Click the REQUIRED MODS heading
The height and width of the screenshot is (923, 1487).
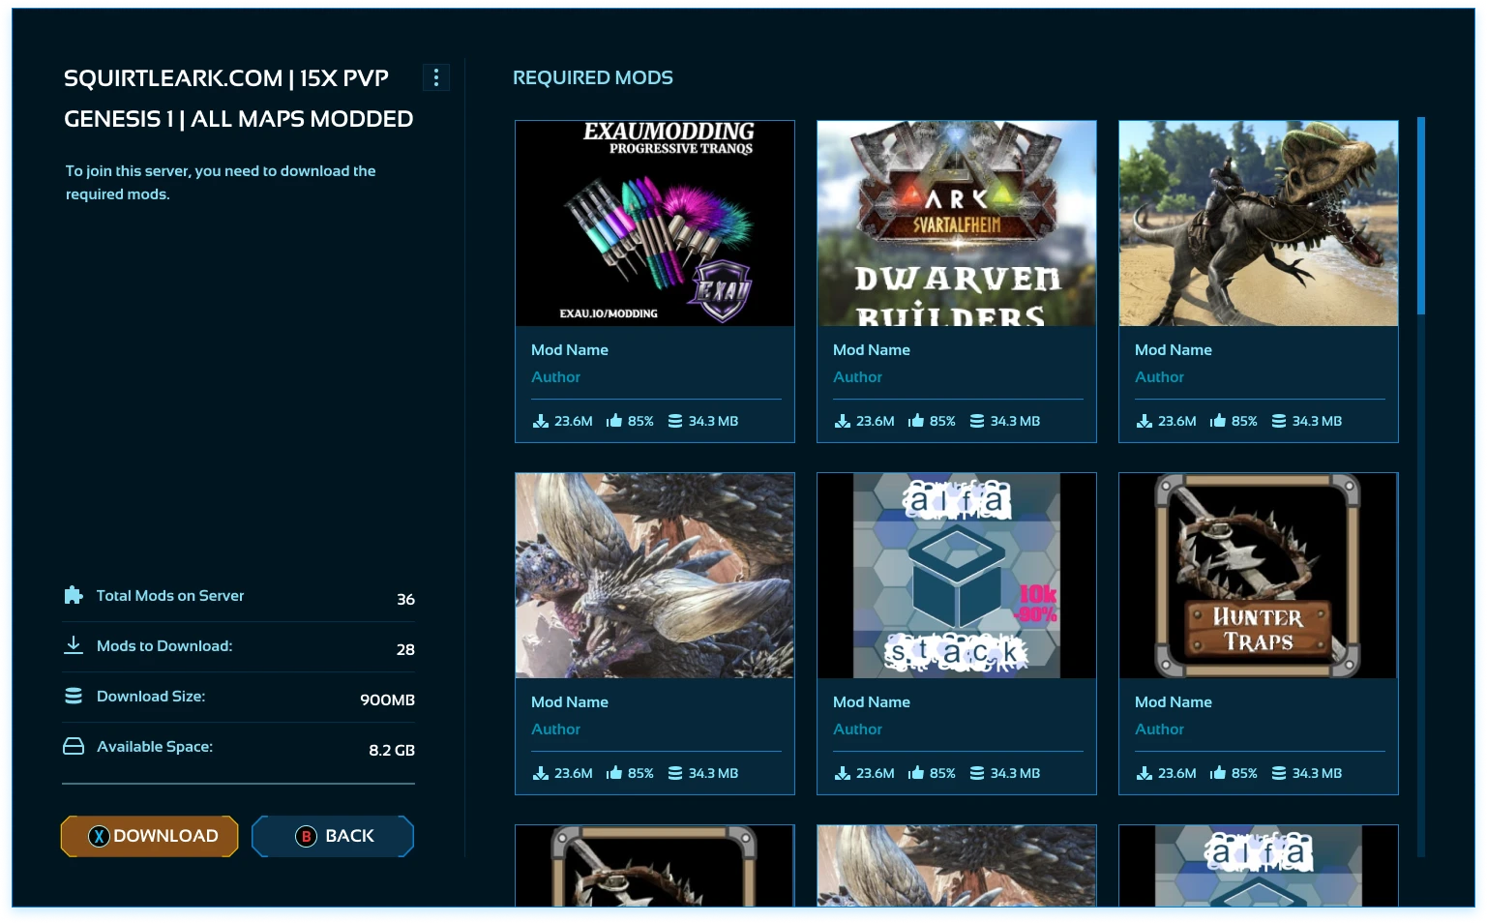click(593, 77)
